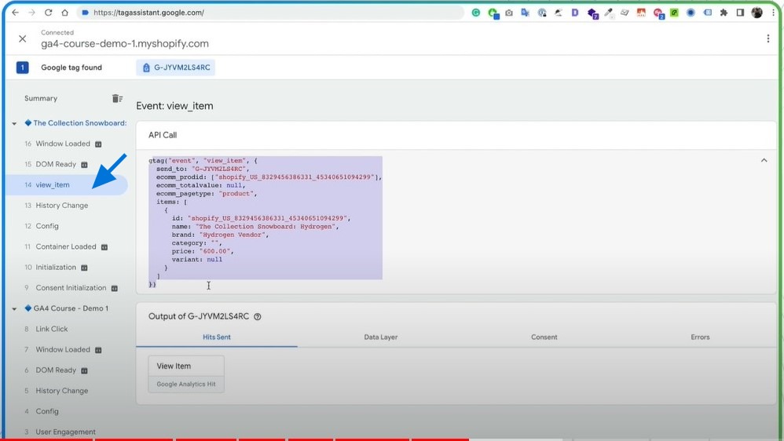Collapse The Collection Snowboard page group
Viewport: 784px width, 441px height.
tap(14, 123)
